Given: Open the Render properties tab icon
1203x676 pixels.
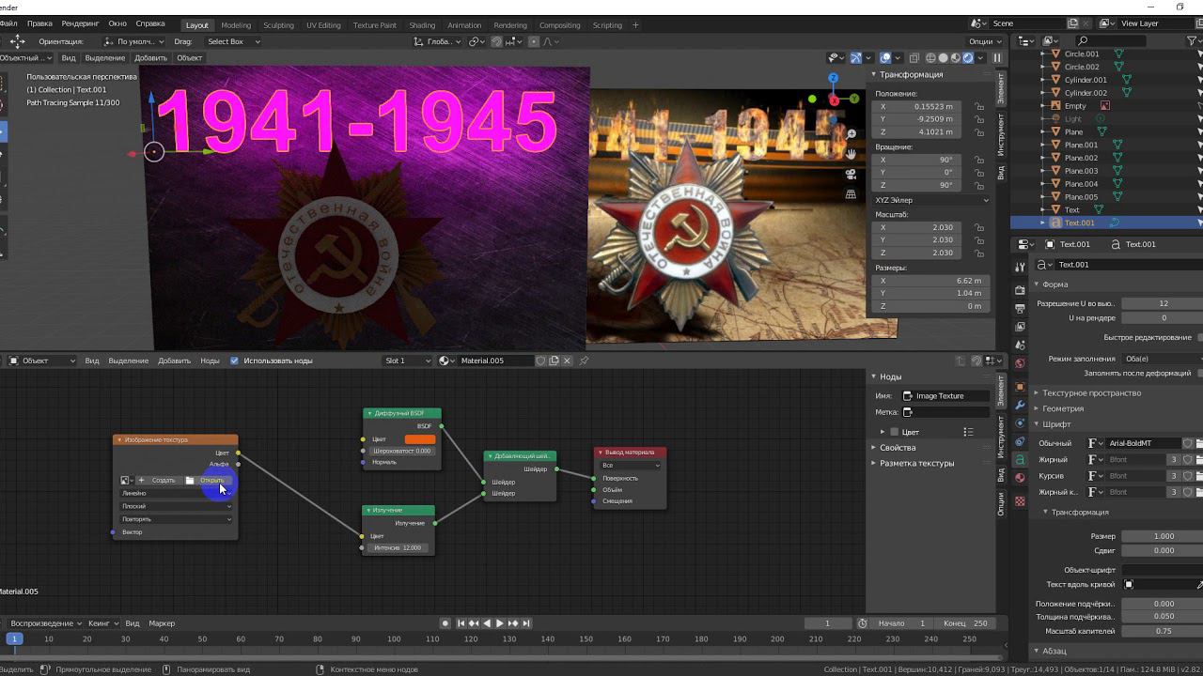Looking at the screenshot, I should click(x=1021, y=292).
